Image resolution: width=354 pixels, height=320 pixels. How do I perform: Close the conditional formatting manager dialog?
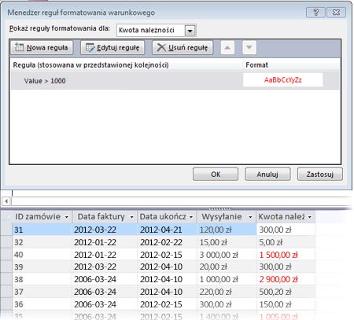[336, 12]
